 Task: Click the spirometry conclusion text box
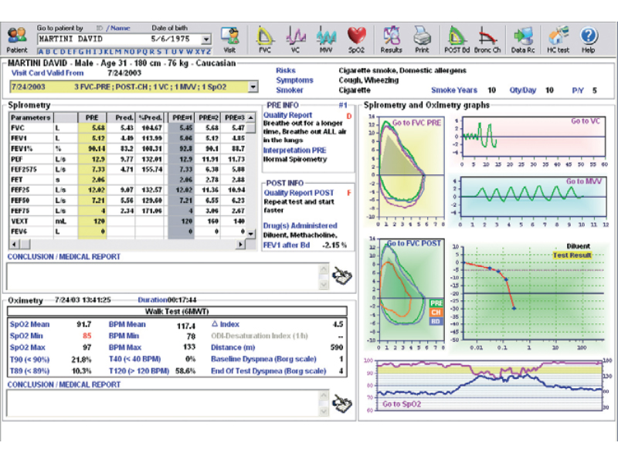[x=162, y=277]
